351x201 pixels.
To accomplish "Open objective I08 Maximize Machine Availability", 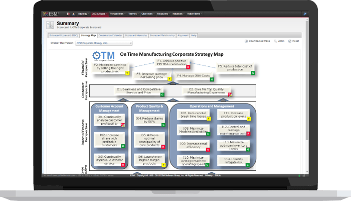I will (193, 130).
